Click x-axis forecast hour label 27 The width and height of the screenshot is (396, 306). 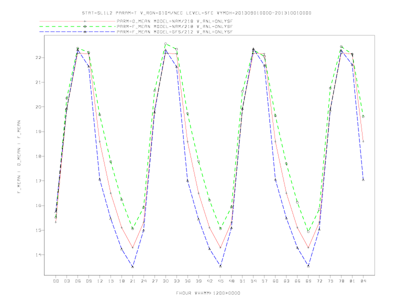[154, 281]
